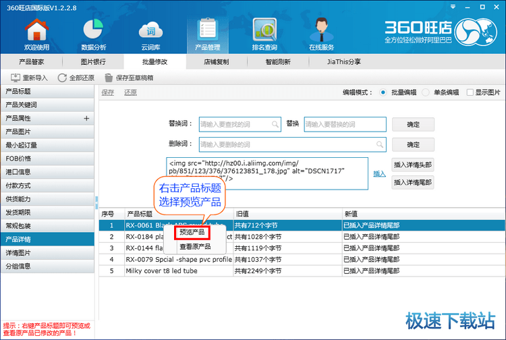Switch to 批量修改 tab
This screenshot has width=506, height=340.
click(154, 61)
